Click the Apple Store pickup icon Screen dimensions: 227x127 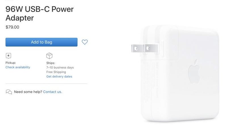pyautogui.click(x=9, y=56)
